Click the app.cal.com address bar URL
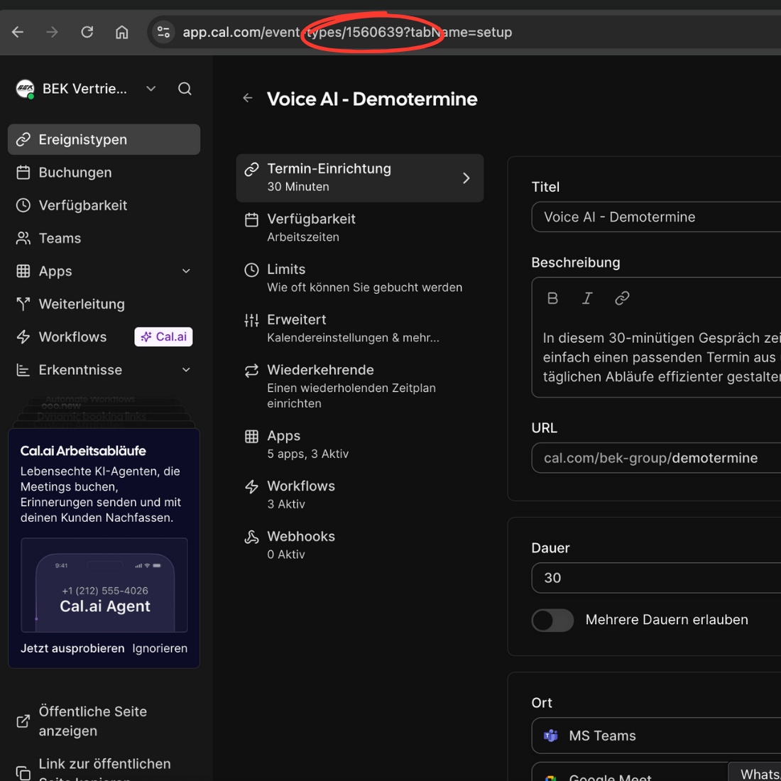Screen dimensions: 781x781 347,33
